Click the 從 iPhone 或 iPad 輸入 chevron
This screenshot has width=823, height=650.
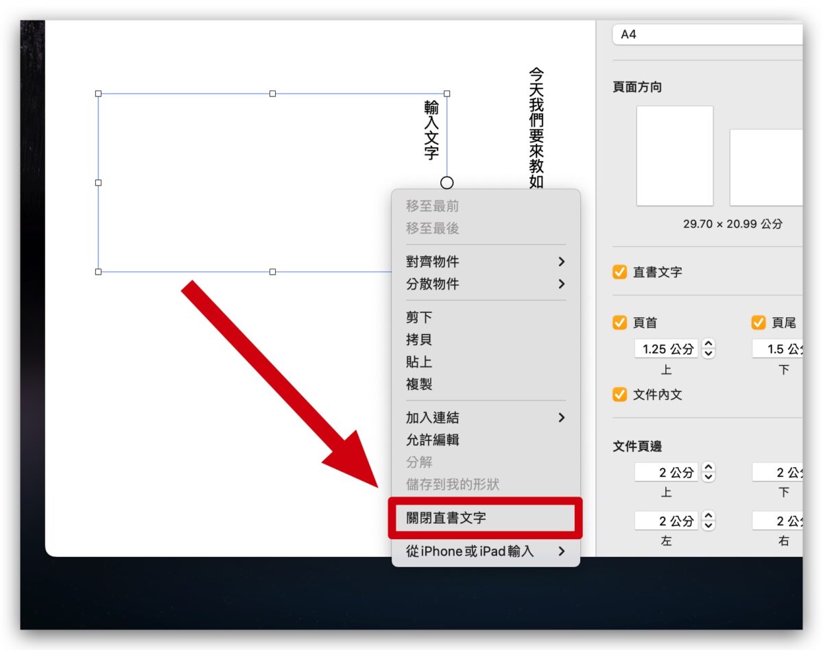coord(562,551)
